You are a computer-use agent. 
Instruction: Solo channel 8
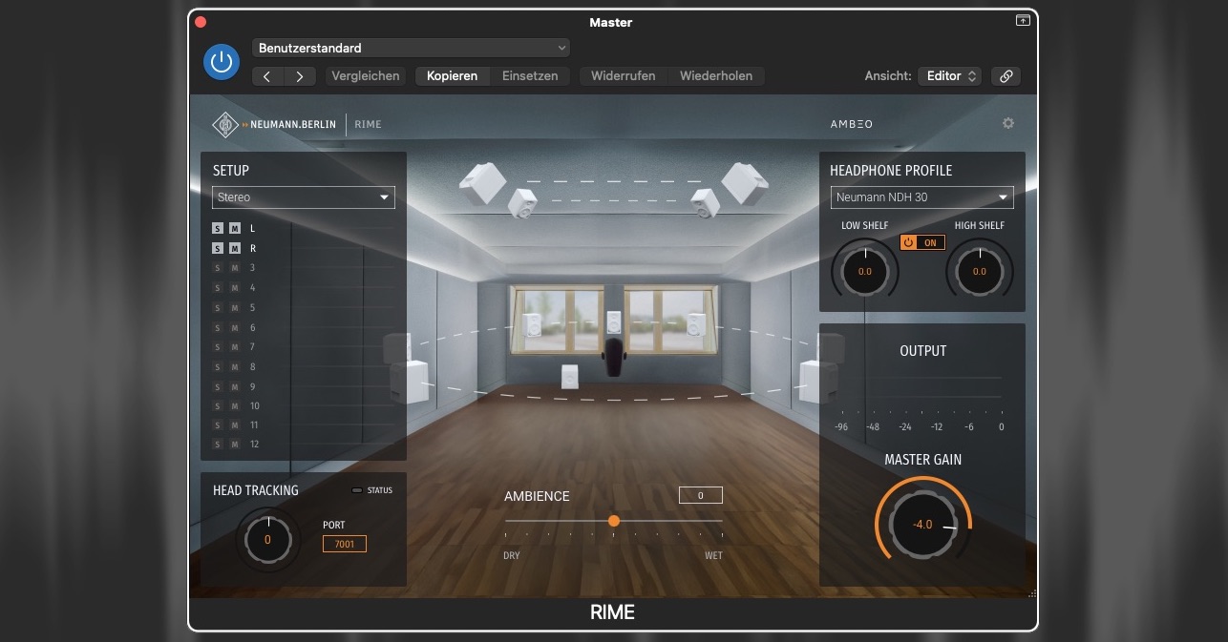[x=218, y=367]
